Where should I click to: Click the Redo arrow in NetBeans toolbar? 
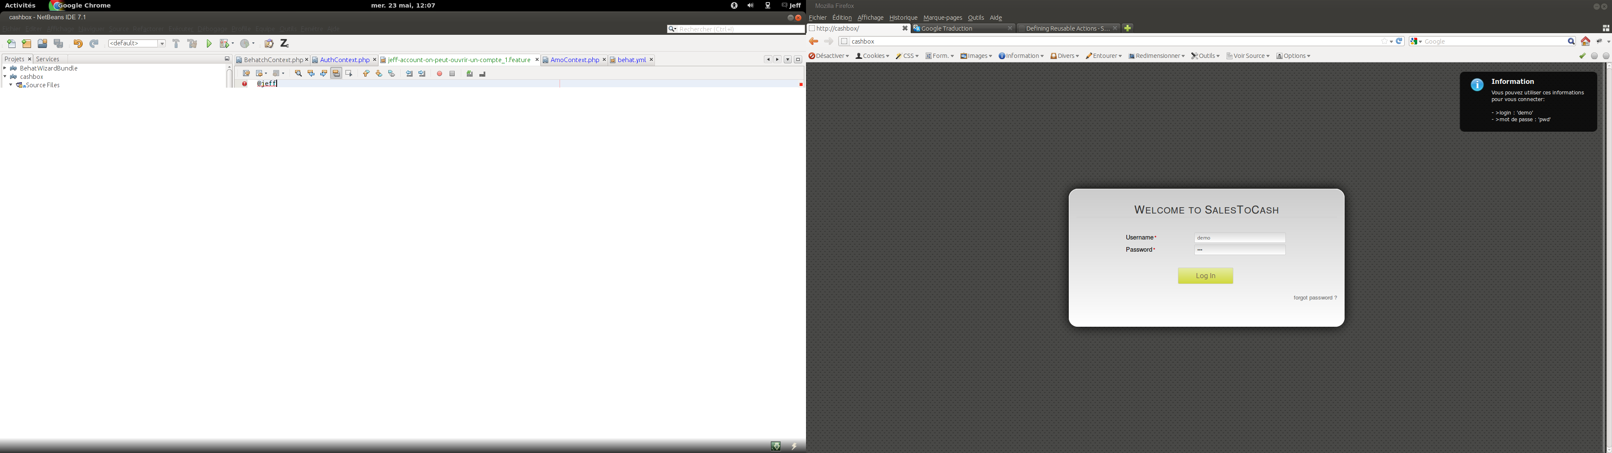94,44
